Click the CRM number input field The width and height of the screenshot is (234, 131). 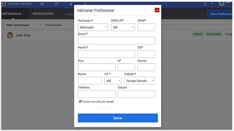tap(146, 27)
